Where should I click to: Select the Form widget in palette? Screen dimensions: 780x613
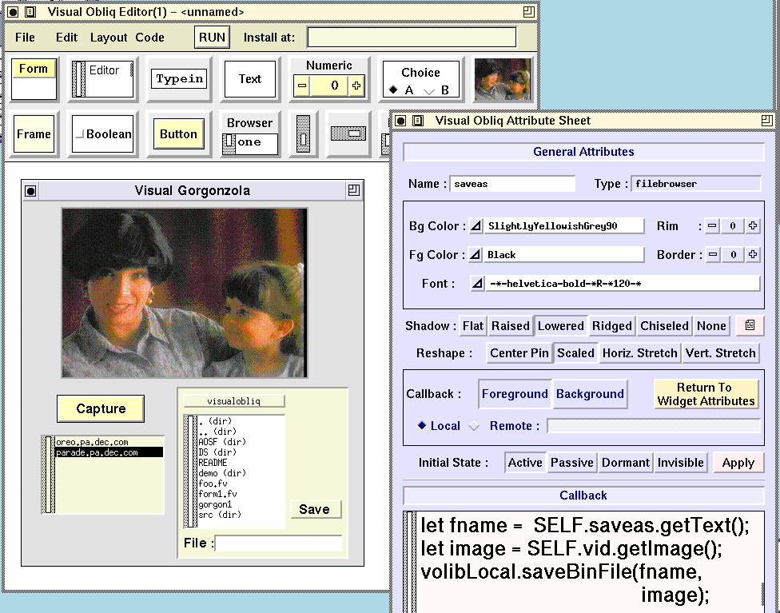point(34,78)
